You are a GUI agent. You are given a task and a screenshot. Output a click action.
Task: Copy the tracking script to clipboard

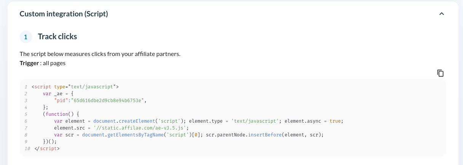(x=440, y=73)
